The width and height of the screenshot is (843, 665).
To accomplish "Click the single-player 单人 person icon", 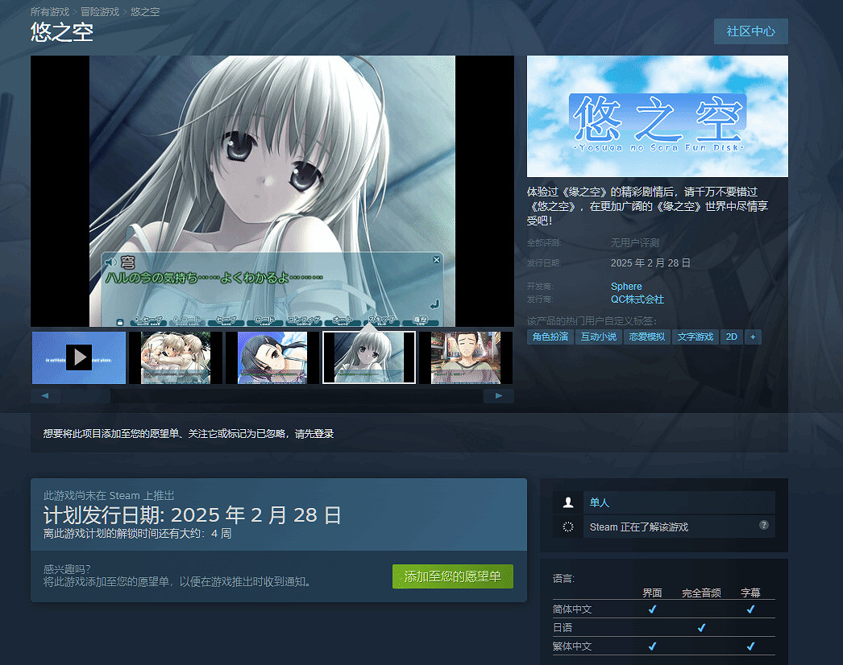I will pos(568,502).
